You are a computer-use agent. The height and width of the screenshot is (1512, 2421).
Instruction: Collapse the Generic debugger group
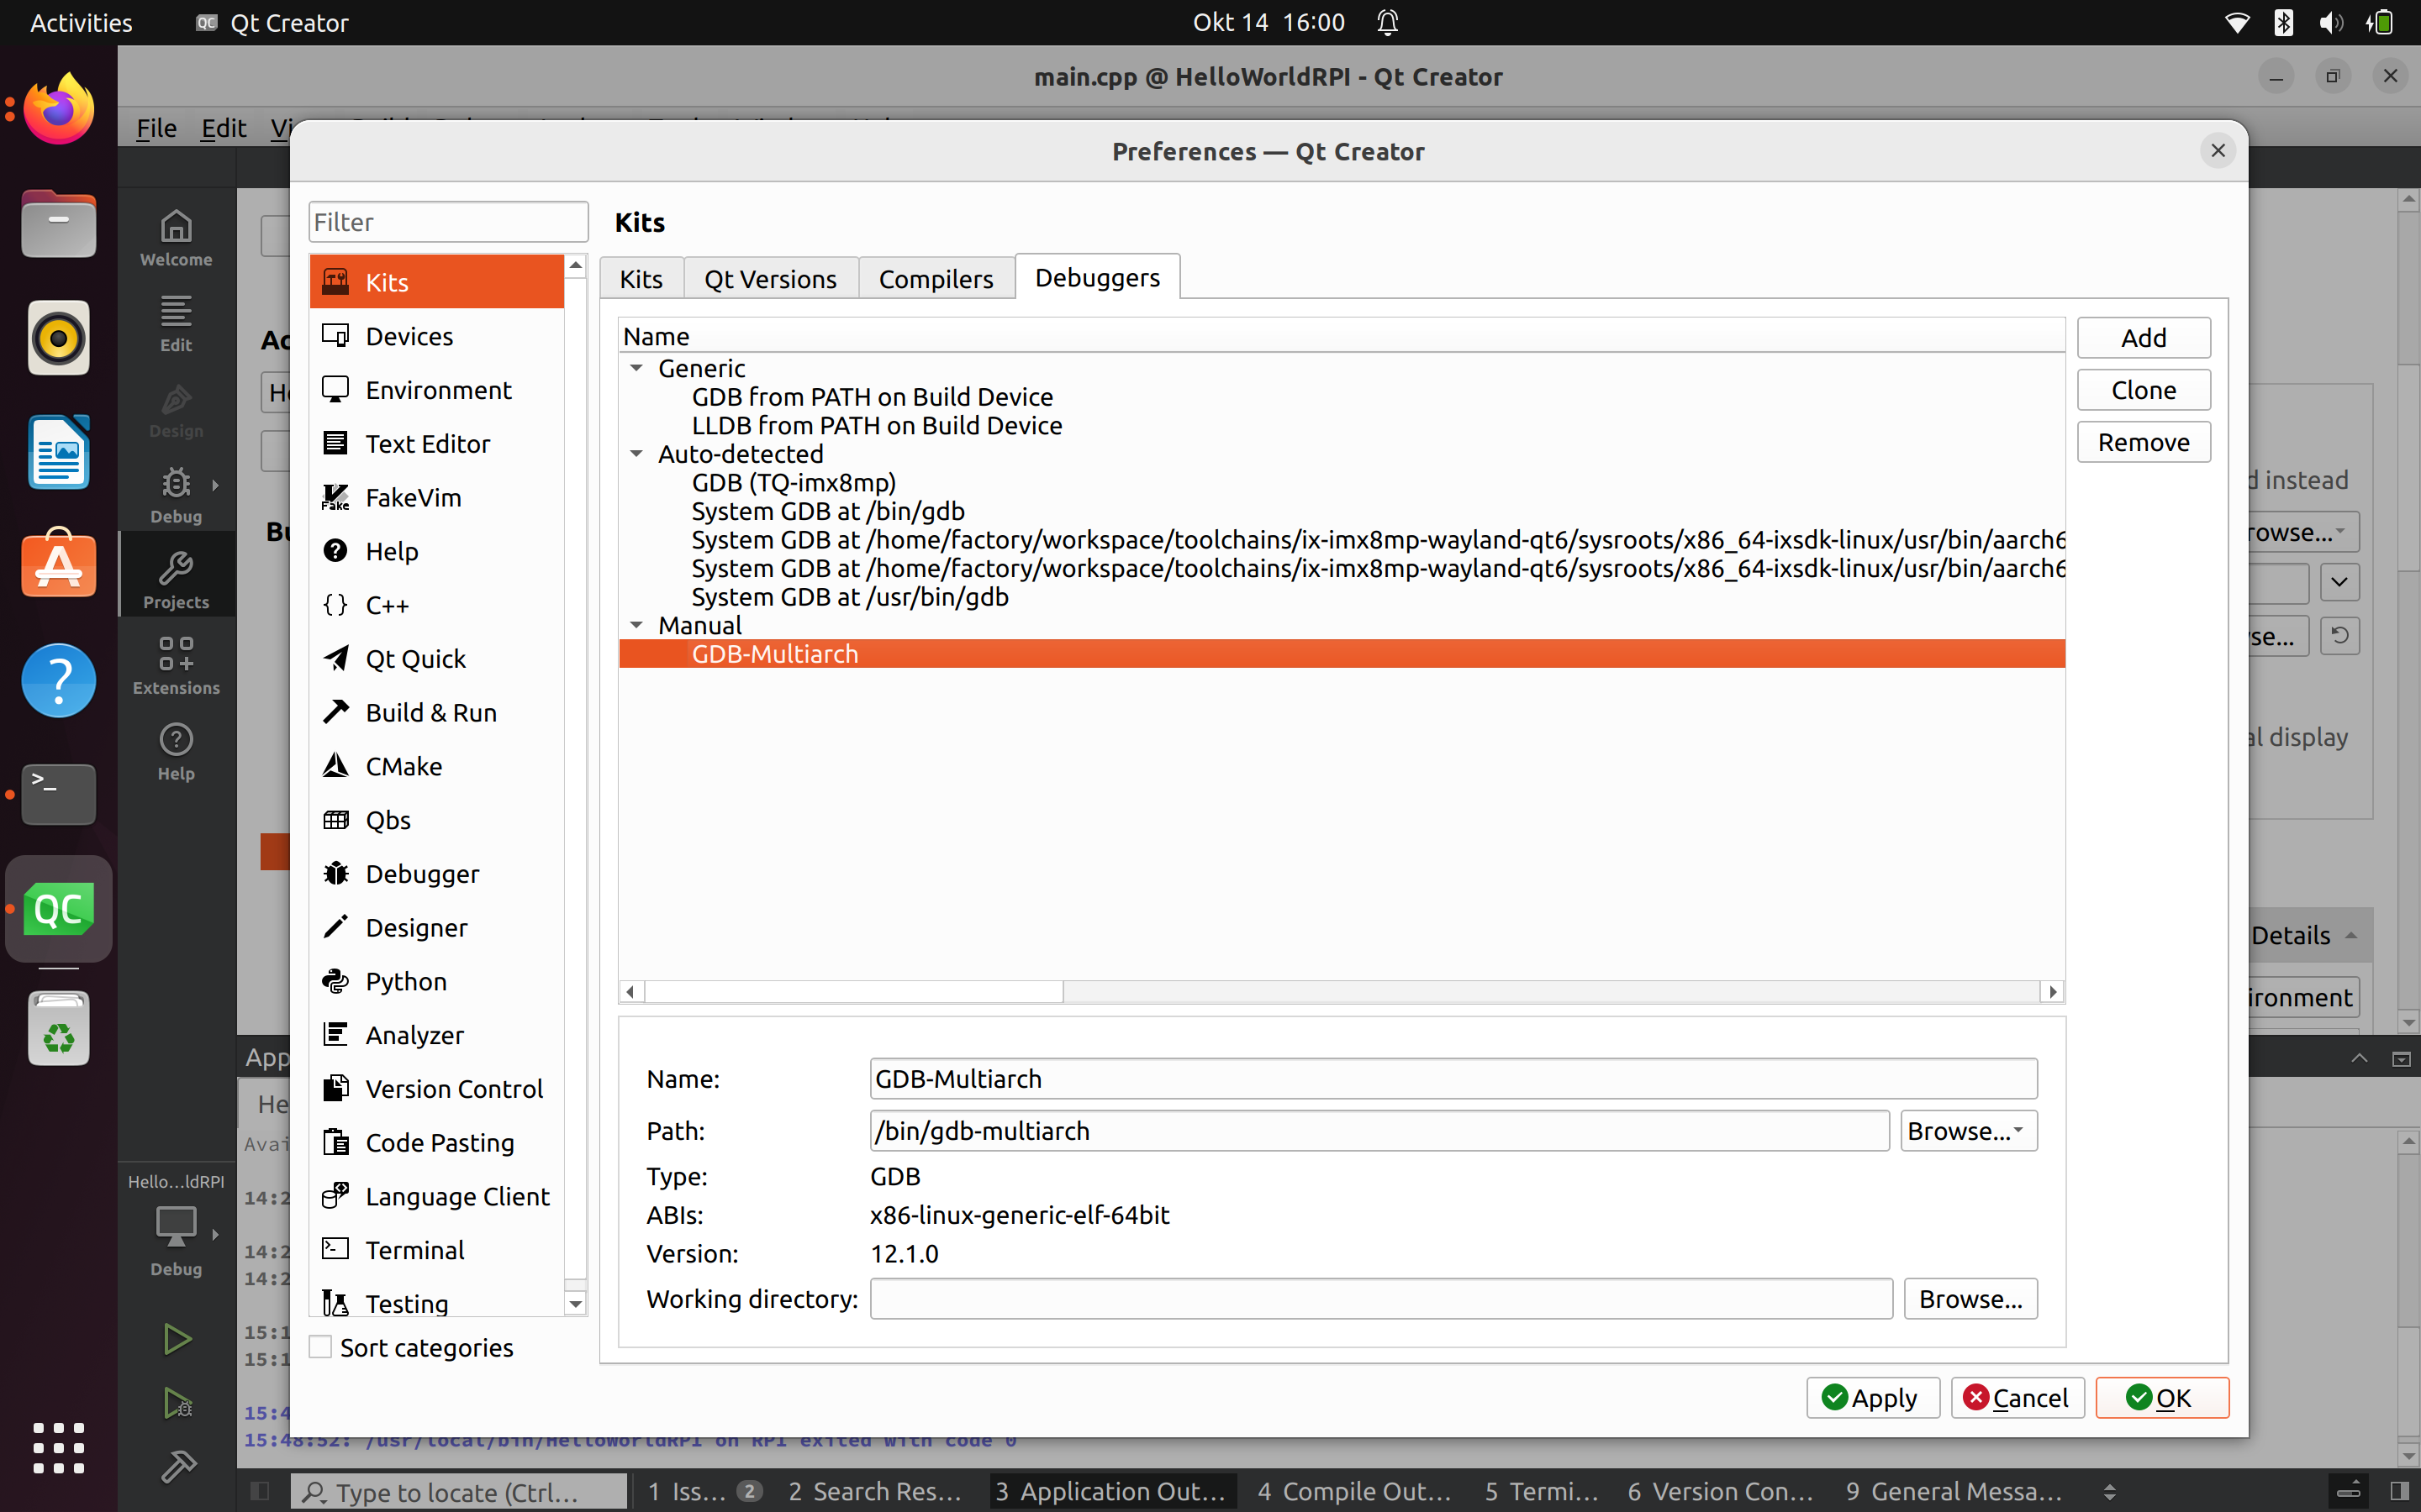click(636, 368)
